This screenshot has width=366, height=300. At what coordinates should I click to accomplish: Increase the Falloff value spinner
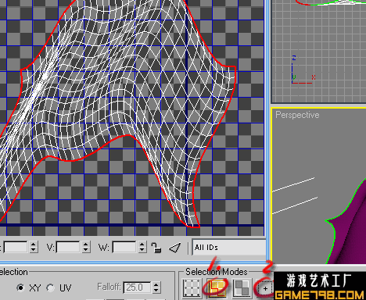[x=156, y=284]
